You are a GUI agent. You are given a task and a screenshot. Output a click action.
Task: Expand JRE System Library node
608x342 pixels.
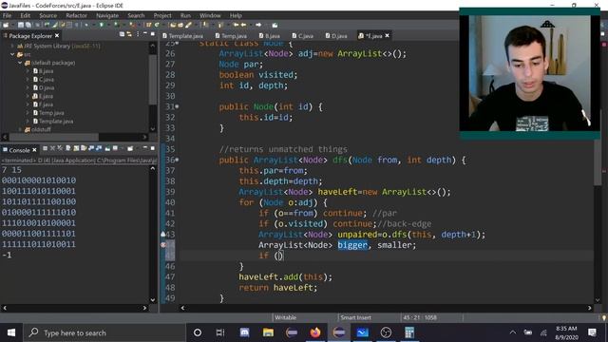click(12, 46)
